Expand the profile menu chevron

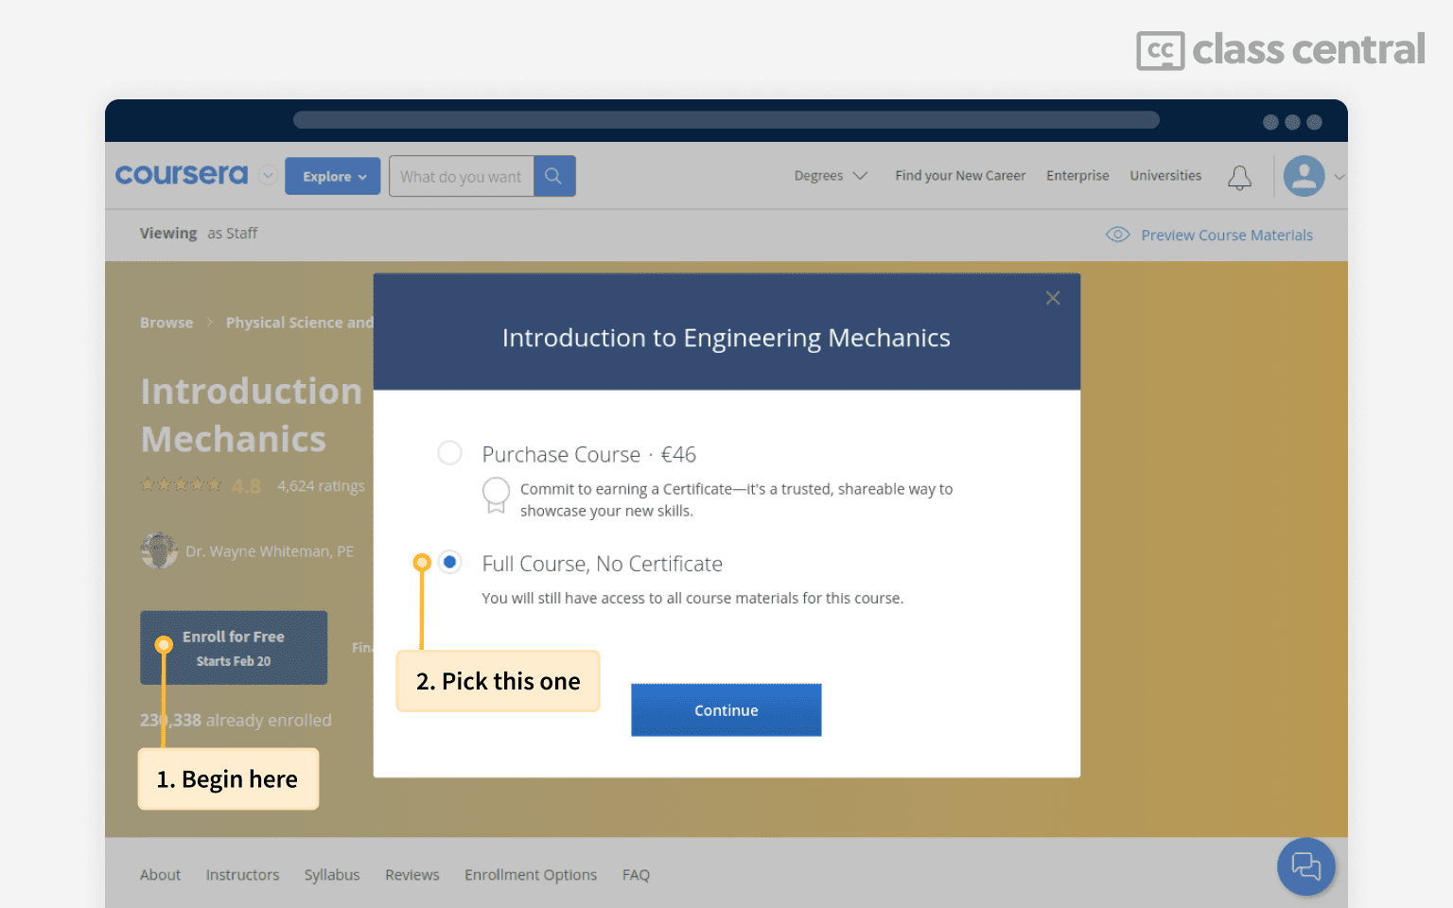[x=1339, y=177]
